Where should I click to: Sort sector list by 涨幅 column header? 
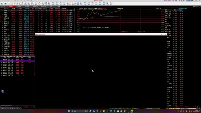(x=13, y=9)
